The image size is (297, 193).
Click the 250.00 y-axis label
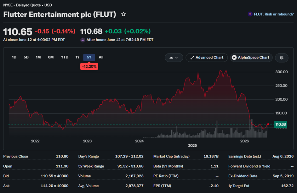[282, 85]
